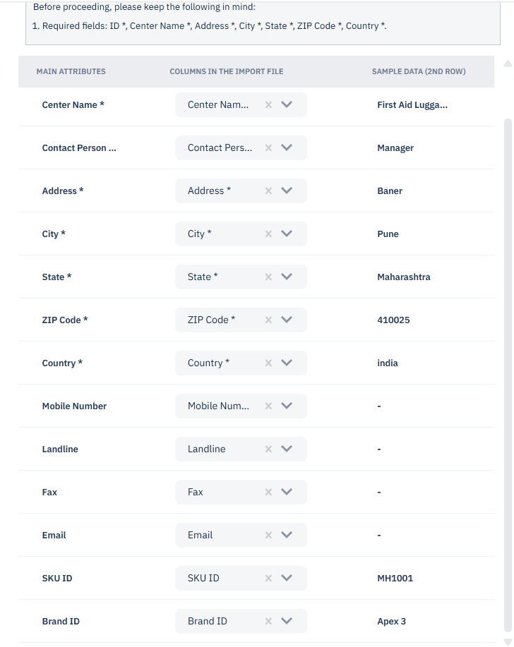Remove the Brand ID column selection
Screen dimensions: 514x647
coord(268,622)
